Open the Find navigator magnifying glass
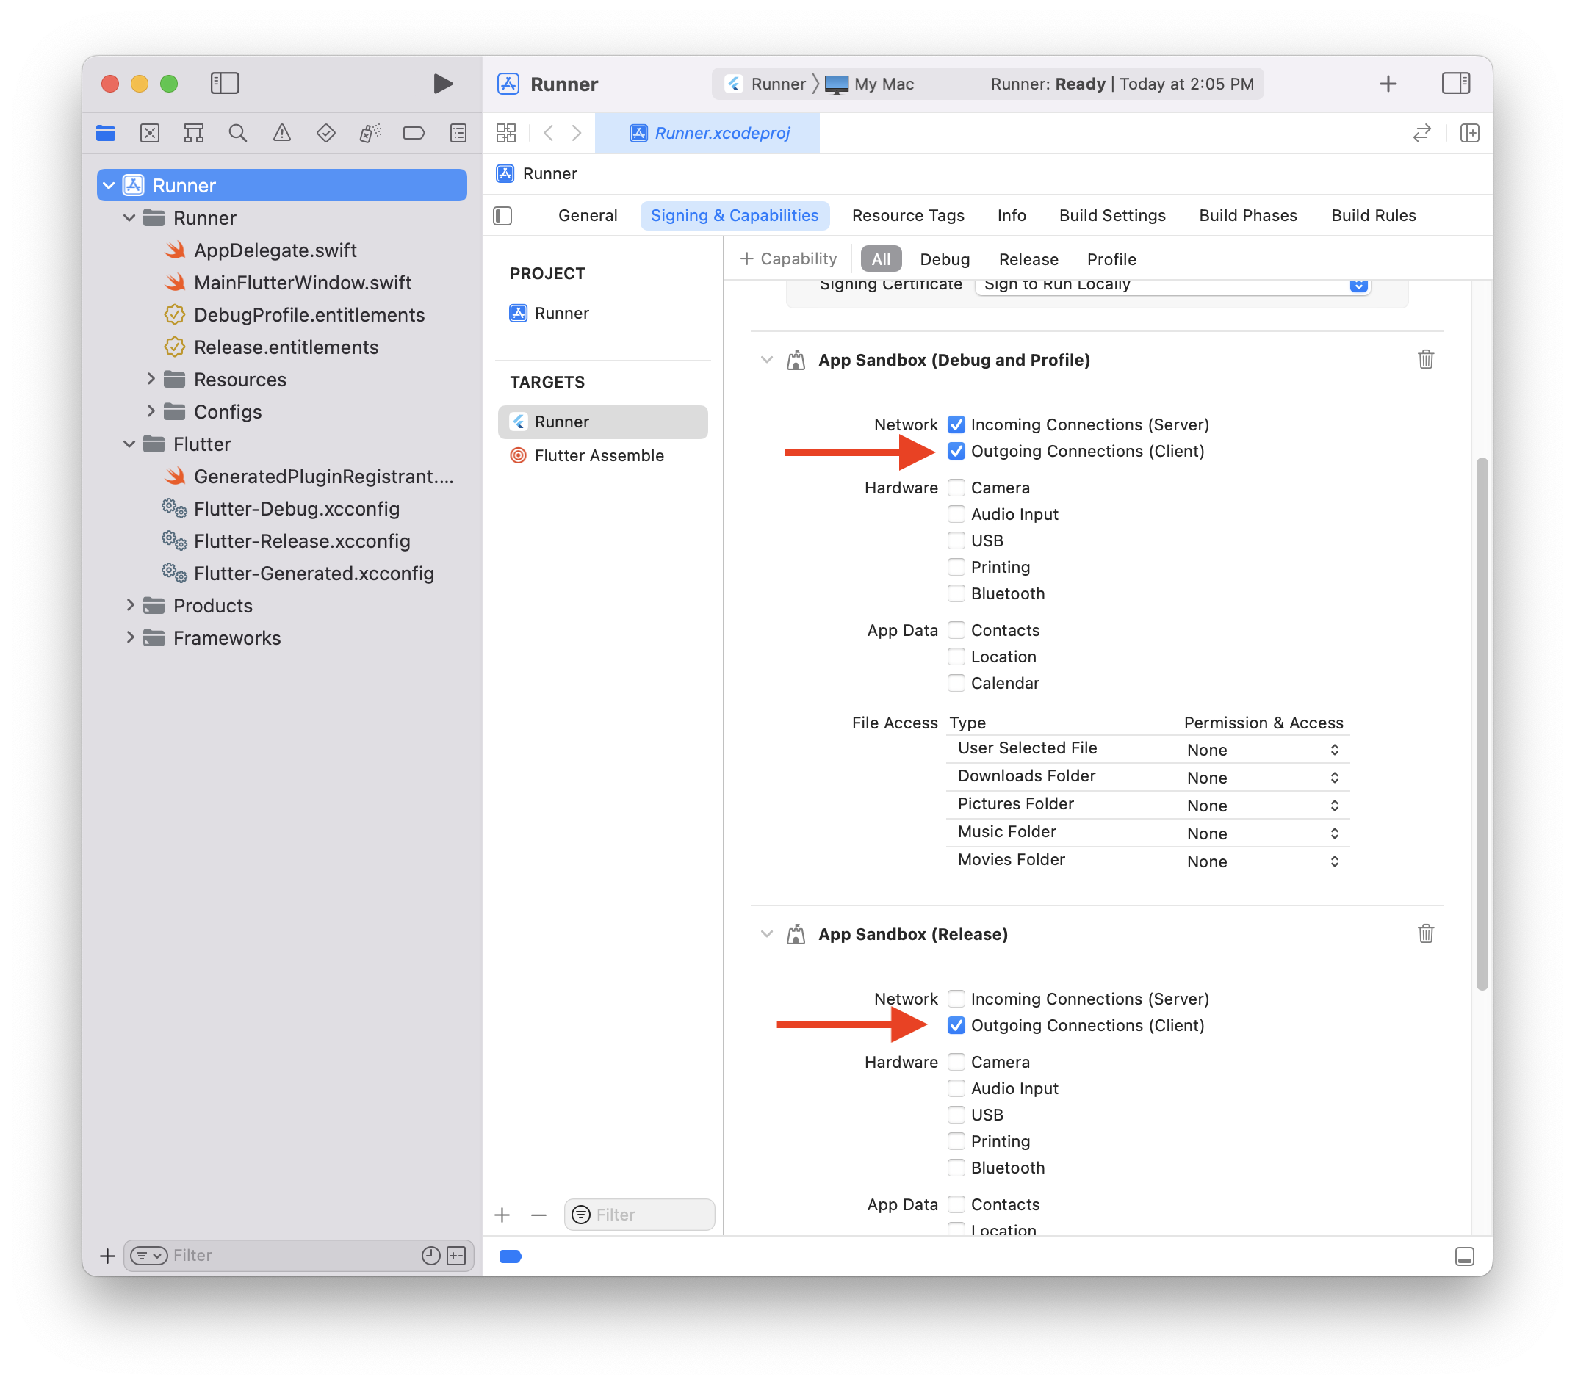This screenshot has height=1385, width=1575. (237, 132)
